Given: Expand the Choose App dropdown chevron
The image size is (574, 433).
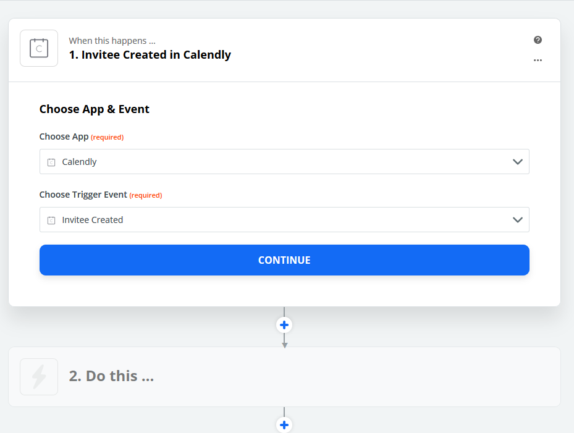Looking at the screenshot, I should (x=517, y=162).
